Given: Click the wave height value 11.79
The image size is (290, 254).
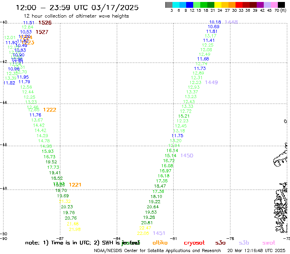Looking at the screenshot, I should point(24,82).
